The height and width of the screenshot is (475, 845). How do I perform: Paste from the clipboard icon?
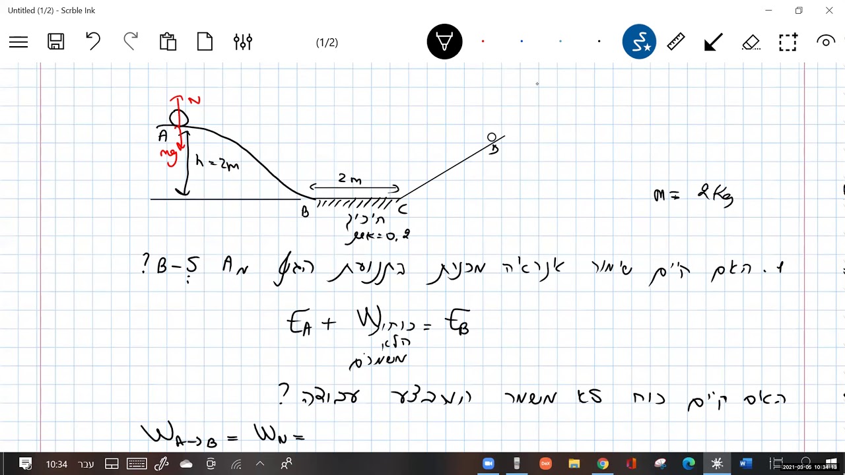point(168,42)
